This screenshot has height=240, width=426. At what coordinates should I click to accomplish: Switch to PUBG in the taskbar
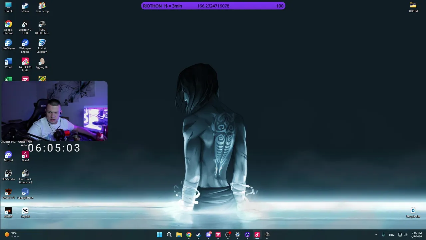(267, 235)
